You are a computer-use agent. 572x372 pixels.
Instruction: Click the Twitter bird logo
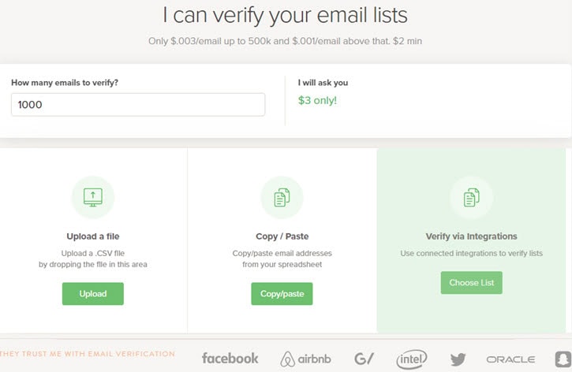pos(458,359)
